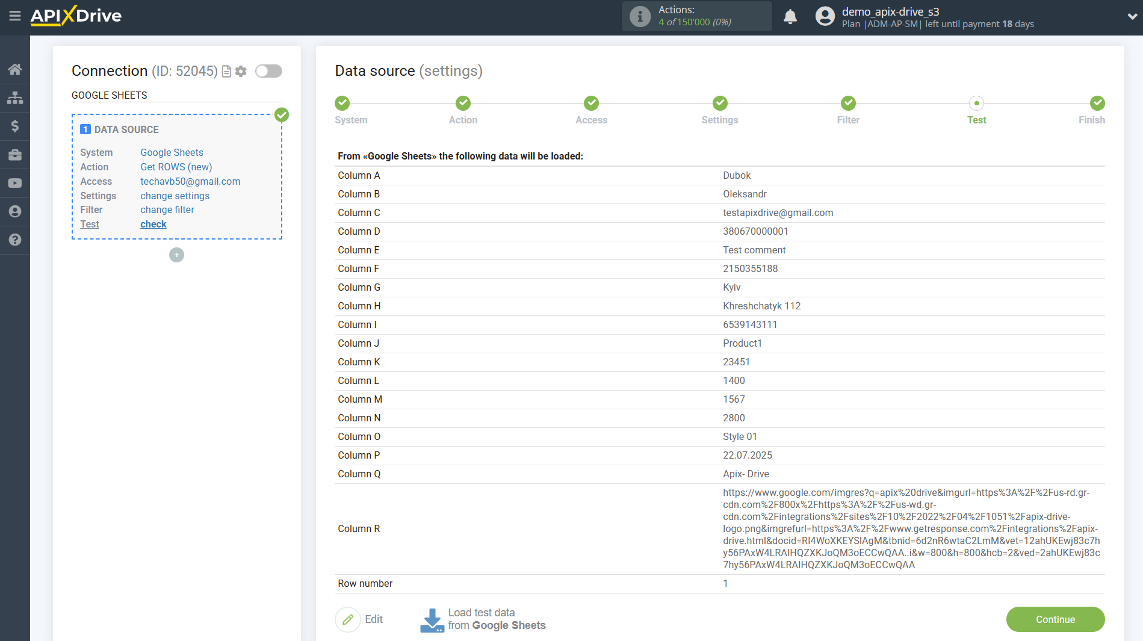Click the load test data download icon
The height and width of the screenshot is (641, 1143).
pos(432,620)
